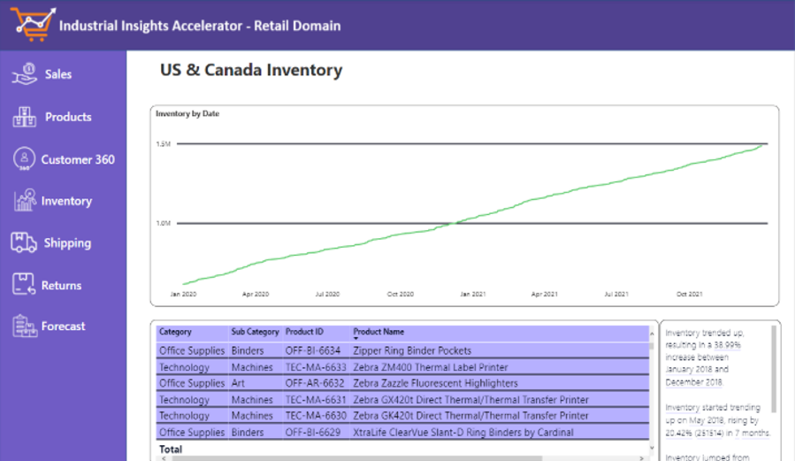Click the Art sub category cell
Image resolution: width=795 pixels, height=461 pixels.
238,383
